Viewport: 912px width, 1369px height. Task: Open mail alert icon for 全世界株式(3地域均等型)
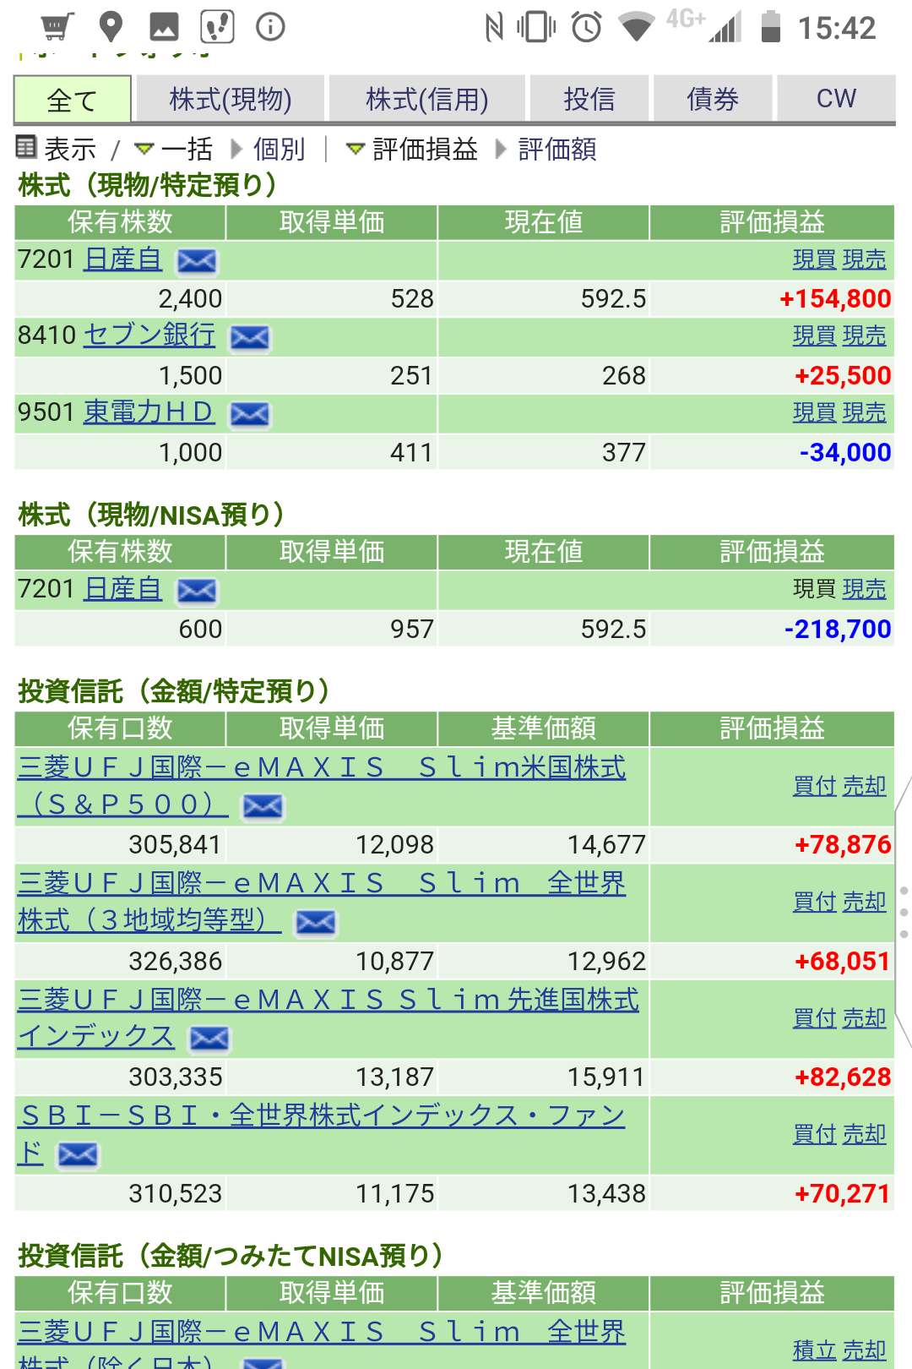316,923
